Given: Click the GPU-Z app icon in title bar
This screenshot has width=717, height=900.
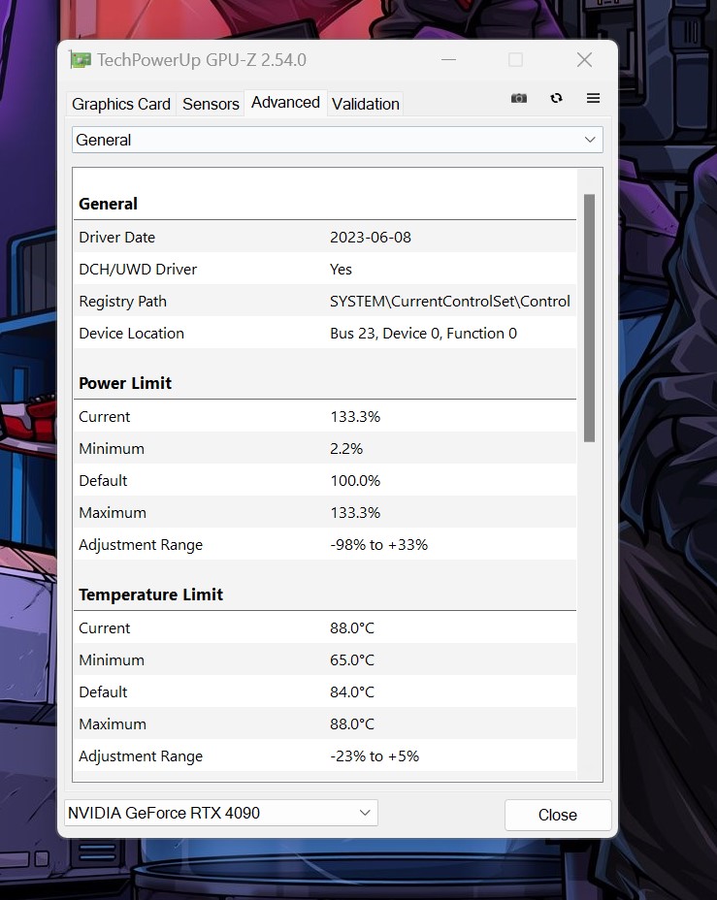Looking at the screenshot, I should point(80,60).
